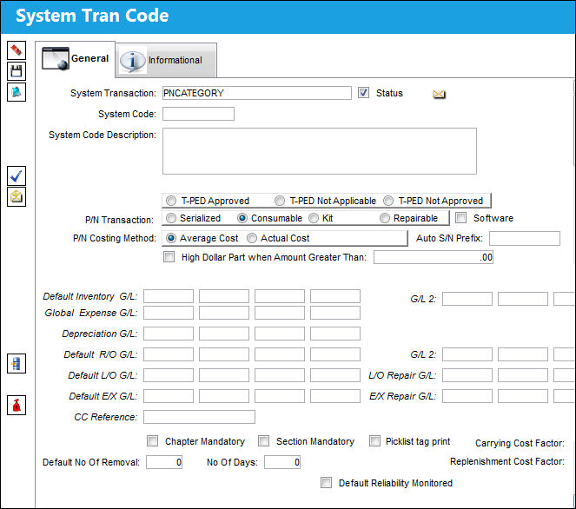Click the first Default Inventory G/L box
The height and width of the screenshot is (509, 576).
click(x=169, y=296)
